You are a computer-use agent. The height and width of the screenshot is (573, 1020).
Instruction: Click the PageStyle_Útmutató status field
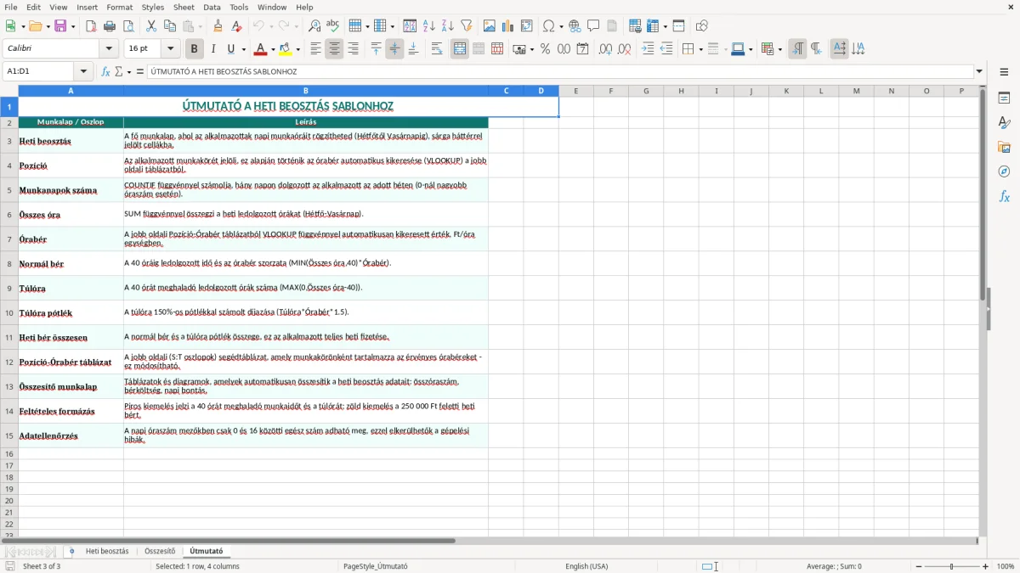pyautogui.click(x=375, y=566)
